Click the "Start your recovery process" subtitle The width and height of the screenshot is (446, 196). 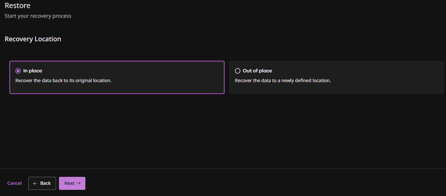pos(38,16)
